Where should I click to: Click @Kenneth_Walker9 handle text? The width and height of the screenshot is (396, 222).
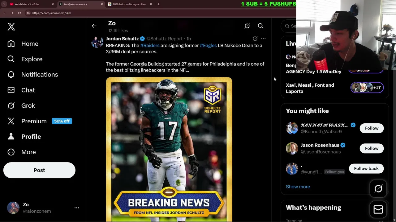click(x=321, y=132)
